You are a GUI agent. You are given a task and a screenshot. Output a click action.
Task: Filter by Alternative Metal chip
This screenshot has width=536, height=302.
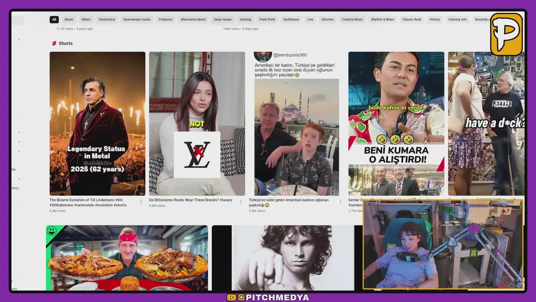coord(193,19)
